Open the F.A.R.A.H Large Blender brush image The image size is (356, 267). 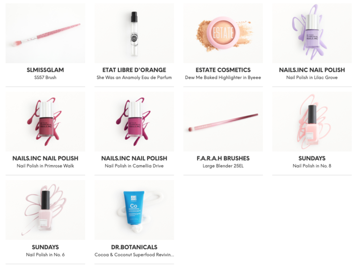pyautogui.click(x=223, y=121)
